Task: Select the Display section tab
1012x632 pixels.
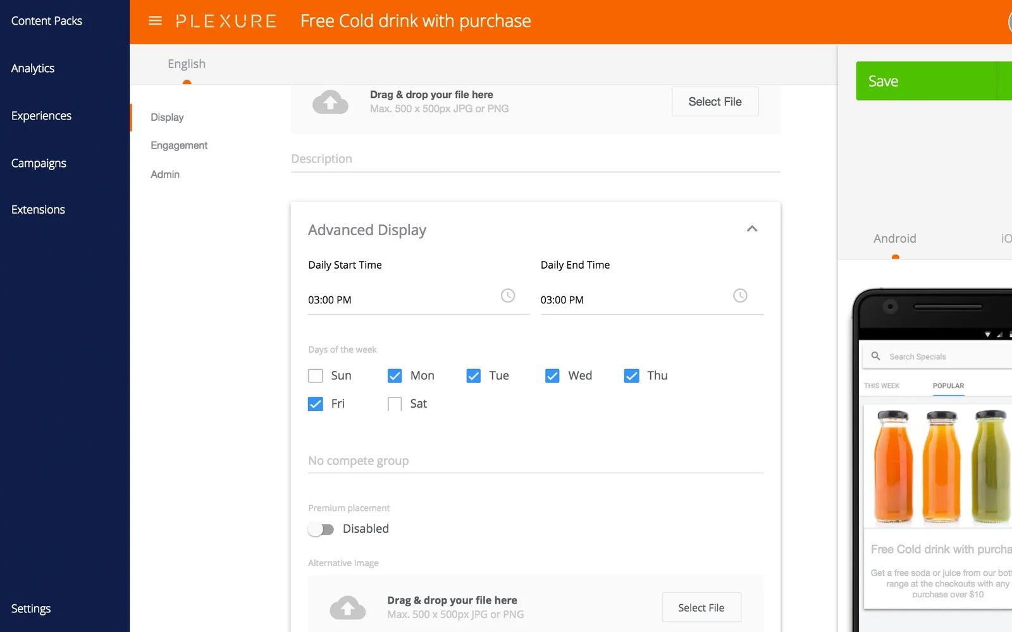Action: [167, 118]
